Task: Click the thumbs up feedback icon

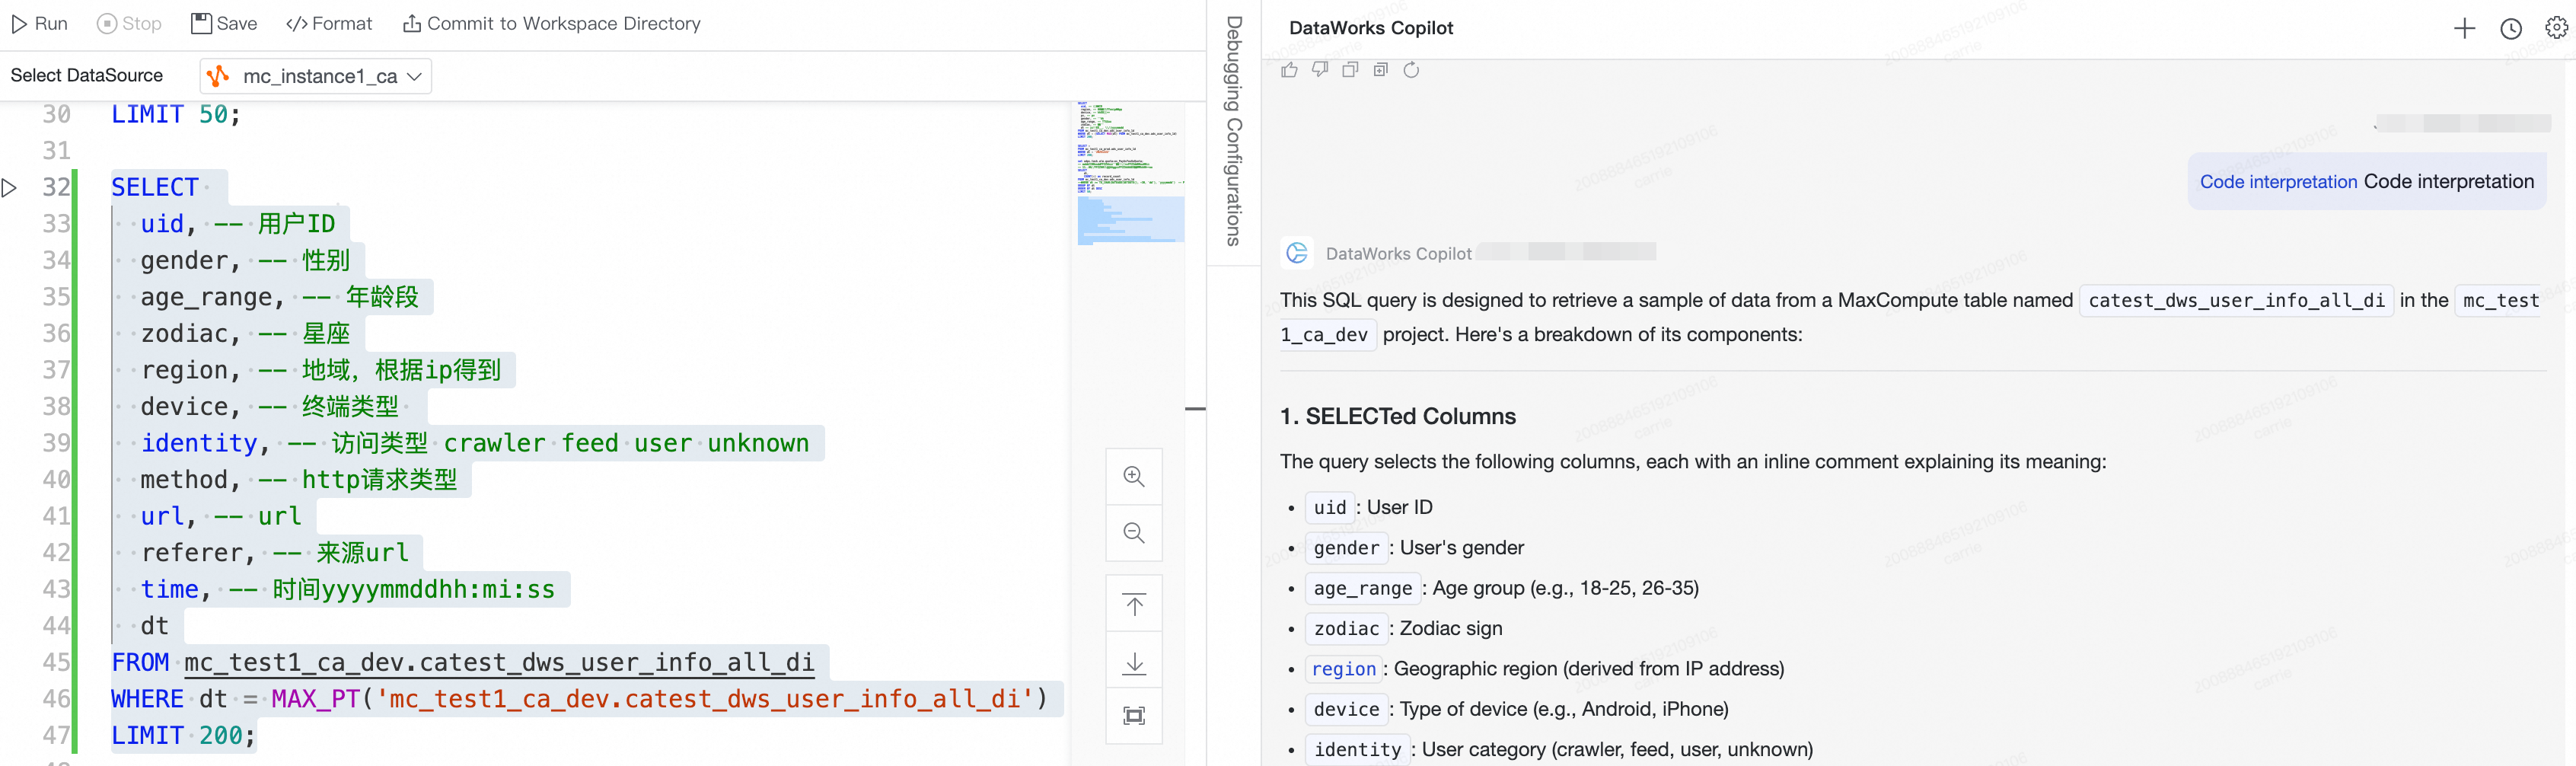Action: tap(1289, 70)
